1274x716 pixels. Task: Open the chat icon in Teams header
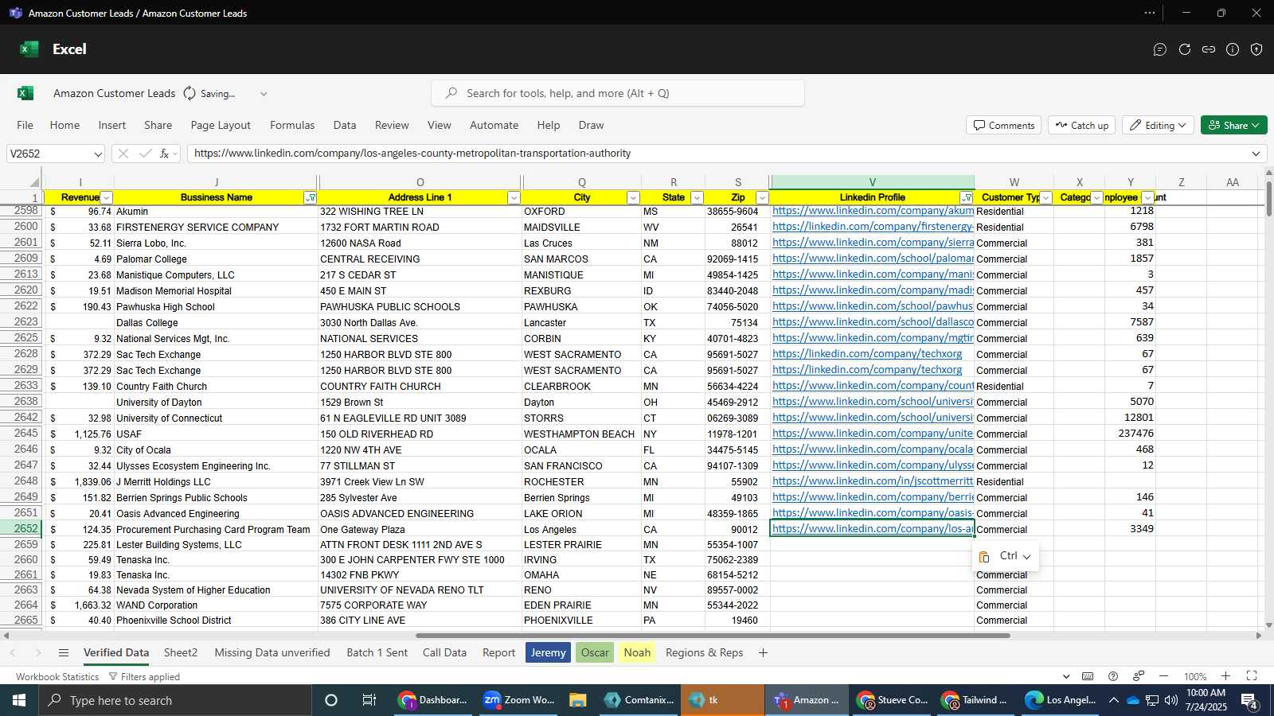(1160, 49)
